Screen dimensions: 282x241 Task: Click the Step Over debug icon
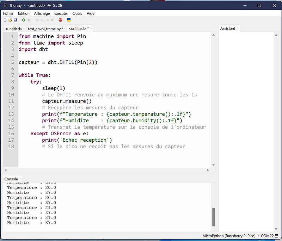pyautogui.click(x=37, y=20)
